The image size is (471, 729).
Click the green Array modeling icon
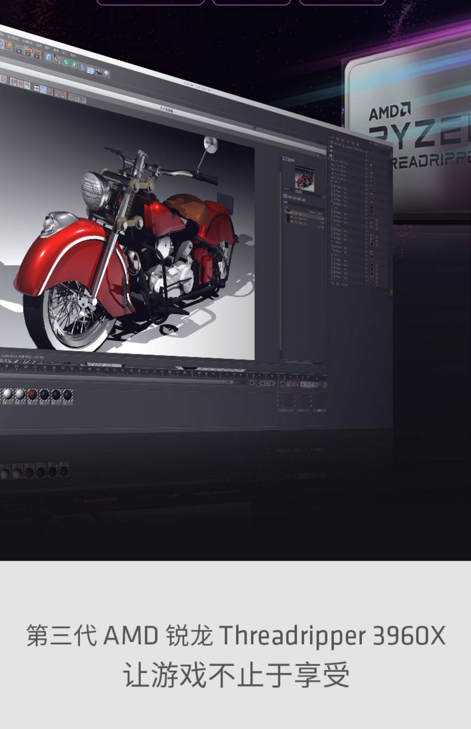click(74, 64)
